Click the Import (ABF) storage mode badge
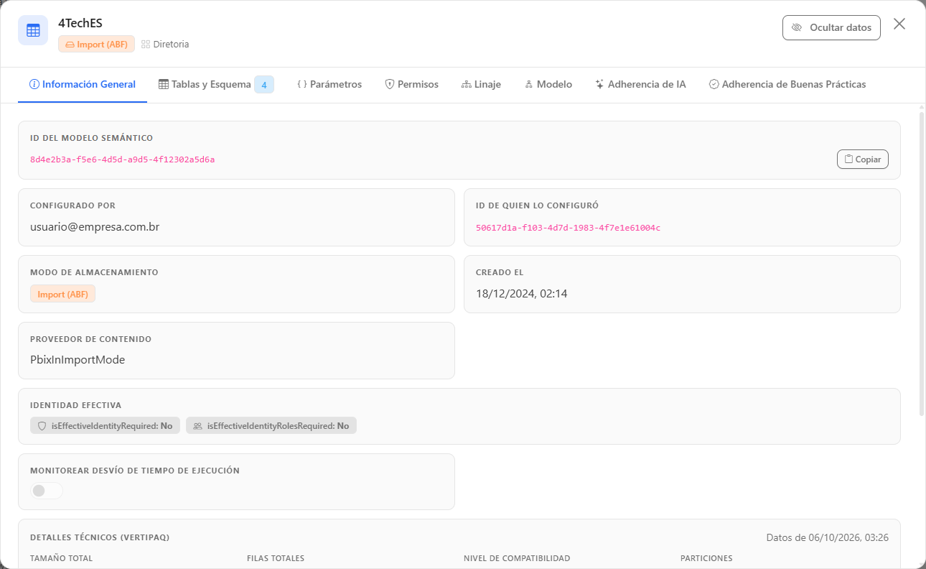Image resolution: width=926 pixels, height=569 pixels. 62,294
